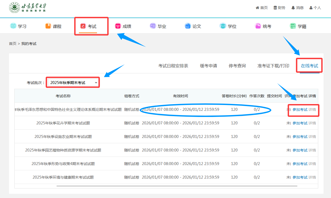Open the 课程 orange course icon
The width and height of the screenshot is (331, 198).
pyautogui.click(x=48, y=26)
